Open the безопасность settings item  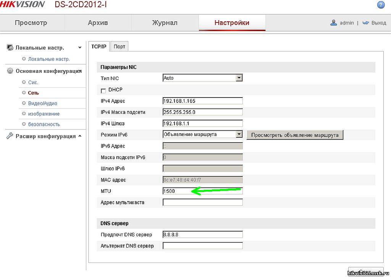[44, 124]
